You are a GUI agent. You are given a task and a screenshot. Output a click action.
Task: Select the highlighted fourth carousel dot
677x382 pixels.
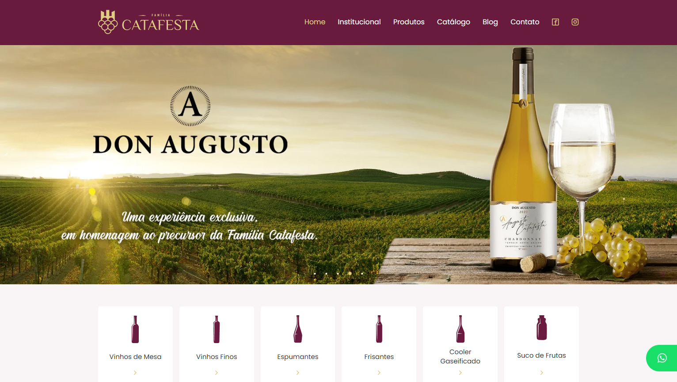pyautogui.click(x=350, y=274)
